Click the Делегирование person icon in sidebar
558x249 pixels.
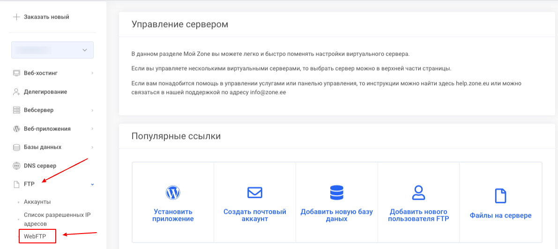click(16, 92)
